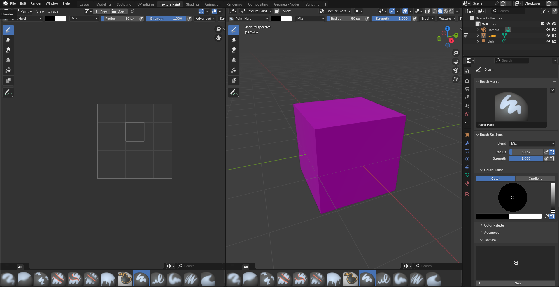Disable Cube in renders via camera icon
This screenshot has width=559, height=287.
(554, 35)
